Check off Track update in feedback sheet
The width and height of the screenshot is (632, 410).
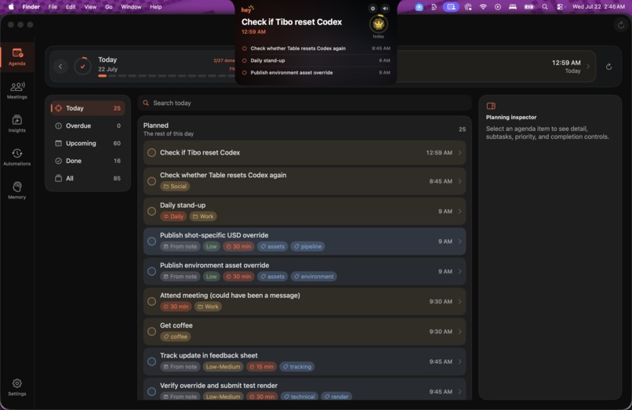pos(151,361)
